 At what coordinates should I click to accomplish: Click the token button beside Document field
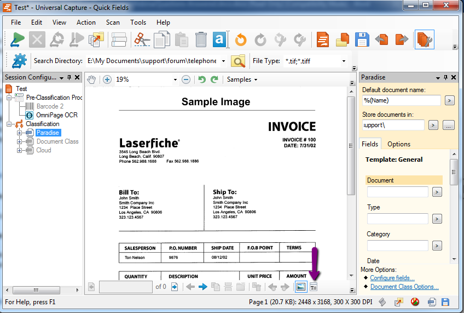pos(437,192)
